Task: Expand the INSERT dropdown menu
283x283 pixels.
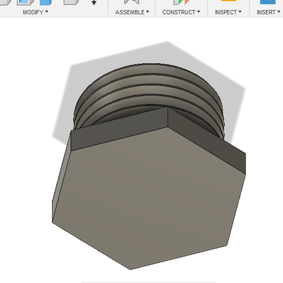Action: click(x=268, y=12)
